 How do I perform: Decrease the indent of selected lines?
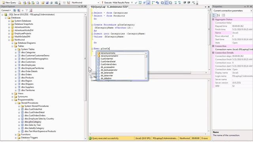(x=185, y=3)
